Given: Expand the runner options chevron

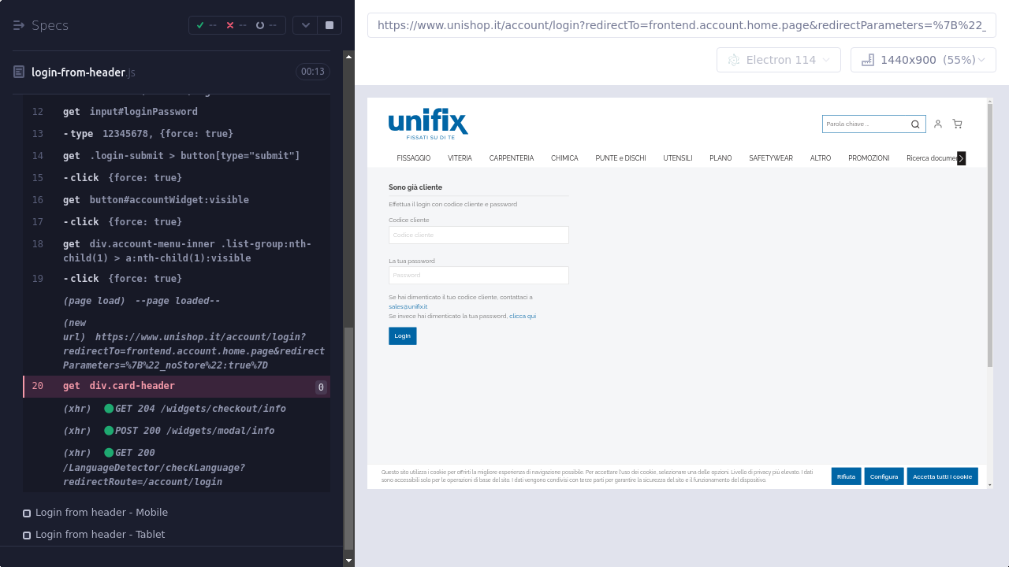Looking at the screenshot, I should pos(306,25).
